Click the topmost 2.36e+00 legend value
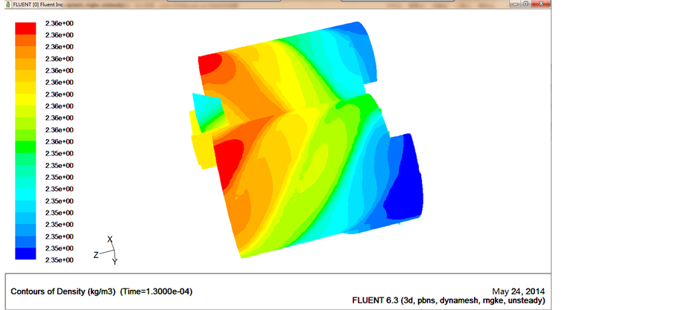The image size is (673, 310). pyautogui.click(x=60, y=23)
